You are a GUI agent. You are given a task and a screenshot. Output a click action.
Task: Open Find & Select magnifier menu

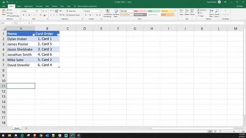pyautogui.click(x=217, y=13)
